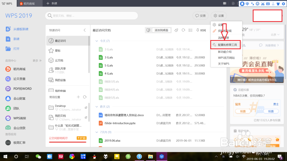Open Internet Explorer from taskbar

(139, 156)
